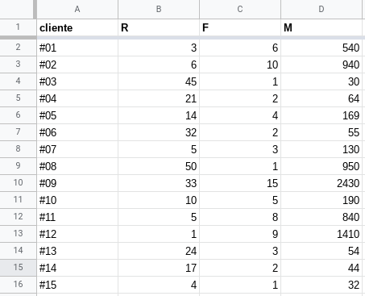Viewport: 365px width, 296px height.
Task: Click the 'cliente' header cell
Action: [x=77, y=27]
